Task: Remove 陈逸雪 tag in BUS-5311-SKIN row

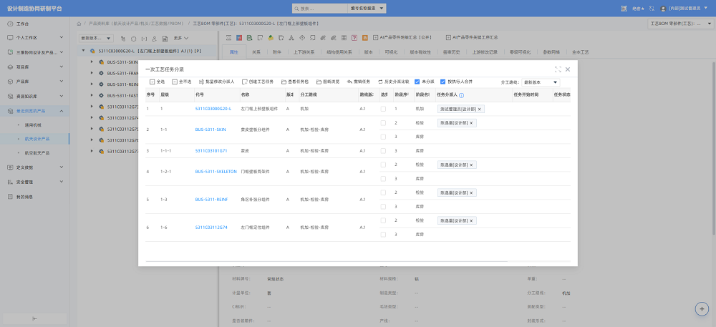Action: coord(471,123)
